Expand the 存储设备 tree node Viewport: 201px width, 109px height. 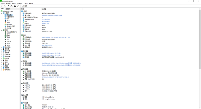(1, 55)
